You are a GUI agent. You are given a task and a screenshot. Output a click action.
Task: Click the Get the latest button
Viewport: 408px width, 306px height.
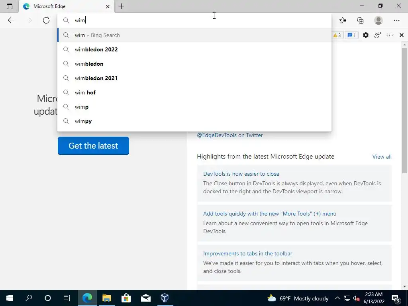coord(93,146)
